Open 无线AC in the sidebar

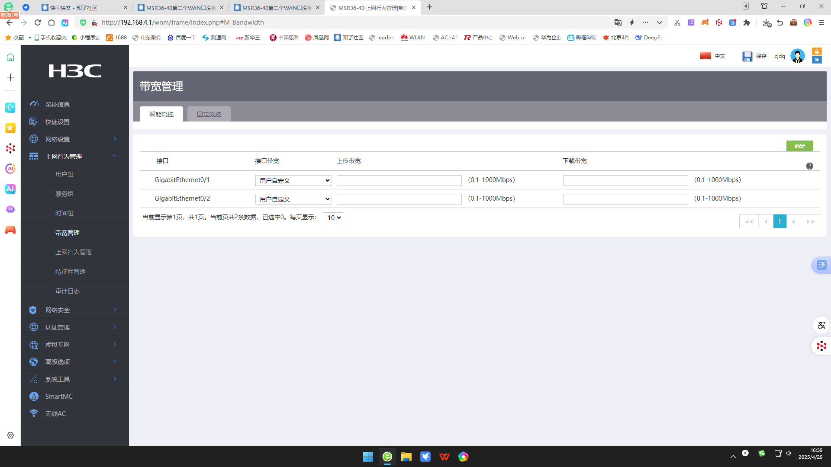click(55, 414)
